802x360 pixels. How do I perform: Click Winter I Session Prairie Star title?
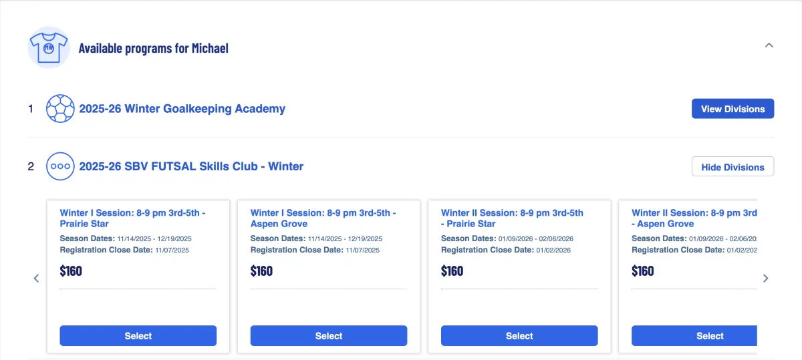132,218
